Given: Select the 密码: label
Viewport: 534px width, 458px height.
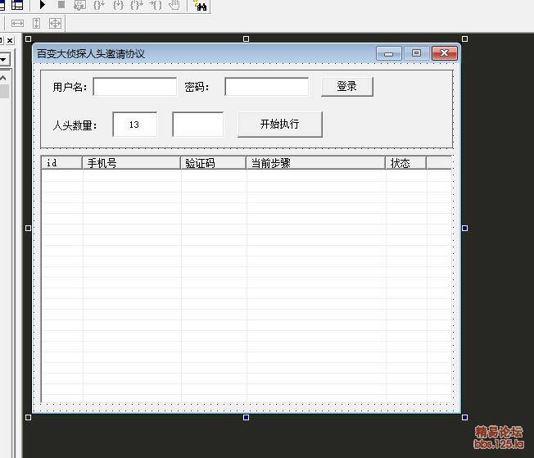Looking at the screenshot, I should click(197, 87).
